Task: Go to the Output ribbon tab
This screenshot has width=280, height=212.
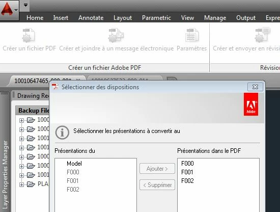Action: [x=246, y=18]
